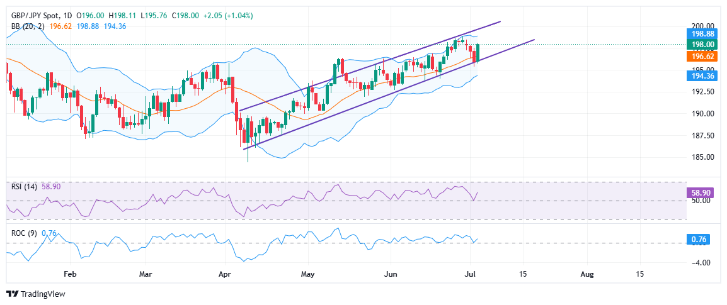Click the upper purple channel trendline end
The height and width of the screenshot is (305, 727).
tap(501, 21)
